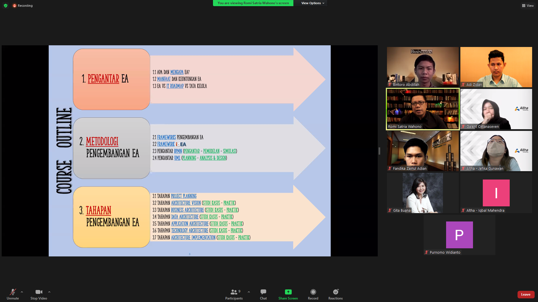Image resolution: width=538 pixels, height=302 pixels.
Task: Expand audio options arrow beside Unmute
Action: 22,292
